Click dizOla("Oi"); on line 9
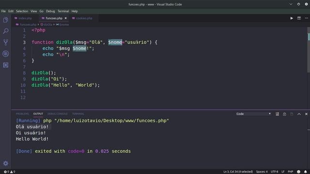Image resolution: width=310 pixels, height=174 pixels. coord(49,79)
